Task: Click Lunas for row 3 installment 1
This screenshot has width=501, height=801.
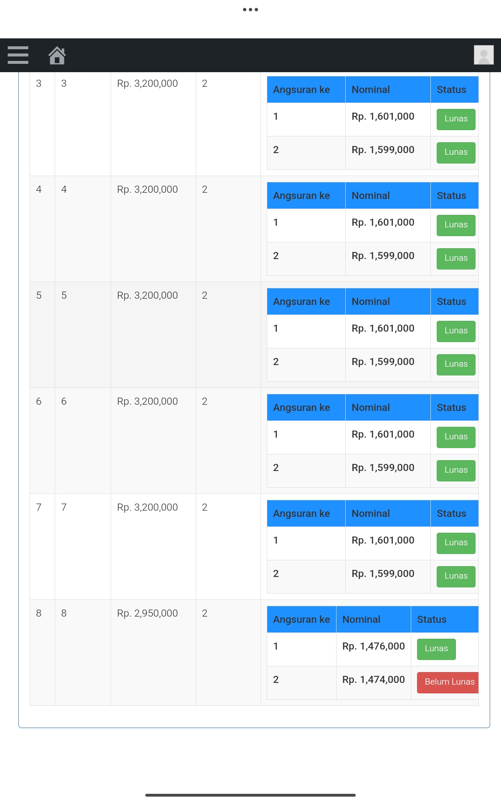Action: click(x=456, y=119)
